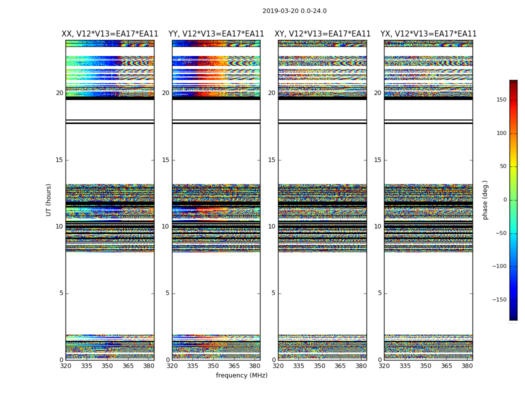Click the colorbar tick label '−100'
Image resolution: width=525 pixels, height=400 pixels.
[x=499, y=266]
